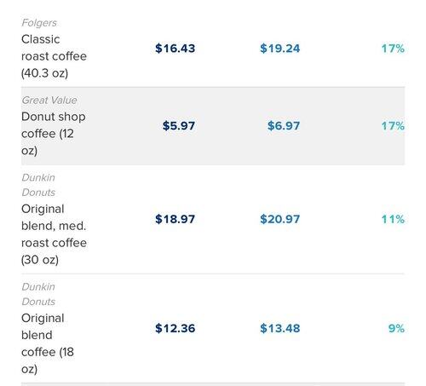426x386 pixels.
Task: Select Original blend coffee (18 oz) product name
Action: tap(48, 343)
